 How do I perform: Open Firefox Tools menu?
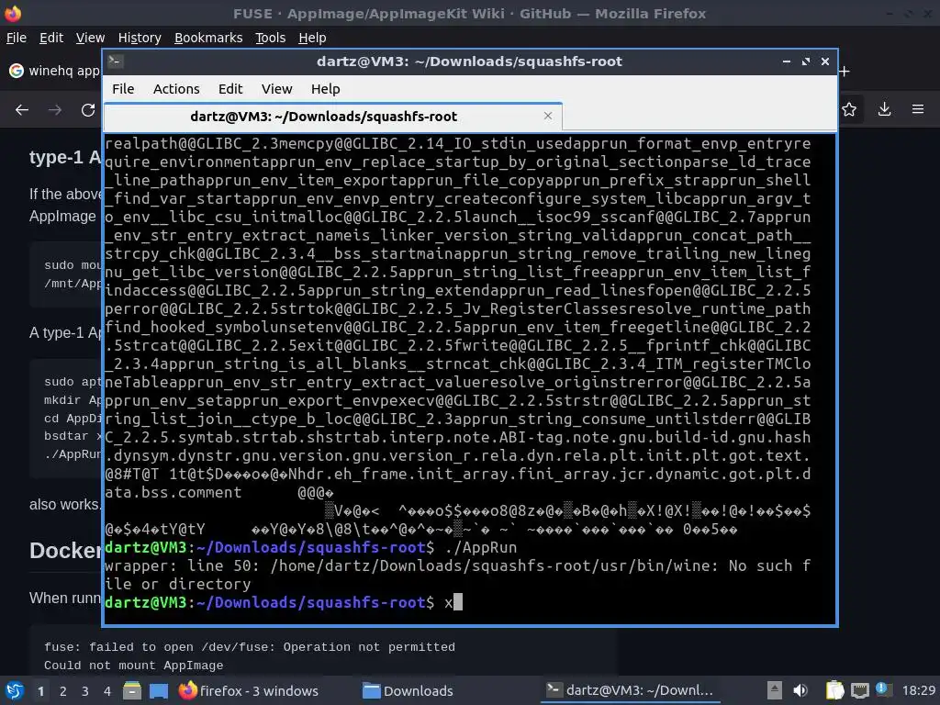click(271, 38)
